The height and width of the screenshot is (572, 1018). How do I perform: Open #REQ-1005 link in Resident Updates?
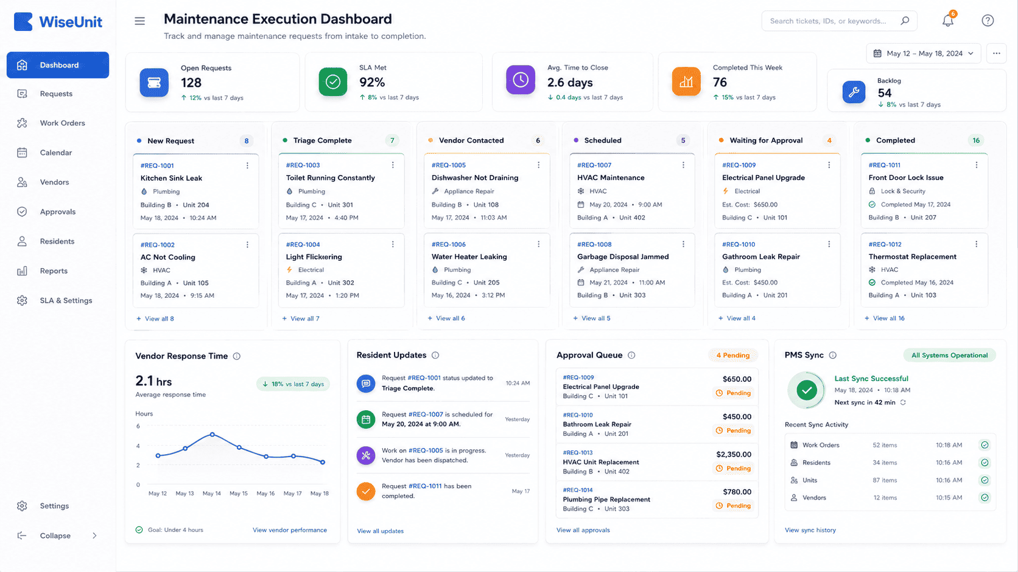(426, 450)
